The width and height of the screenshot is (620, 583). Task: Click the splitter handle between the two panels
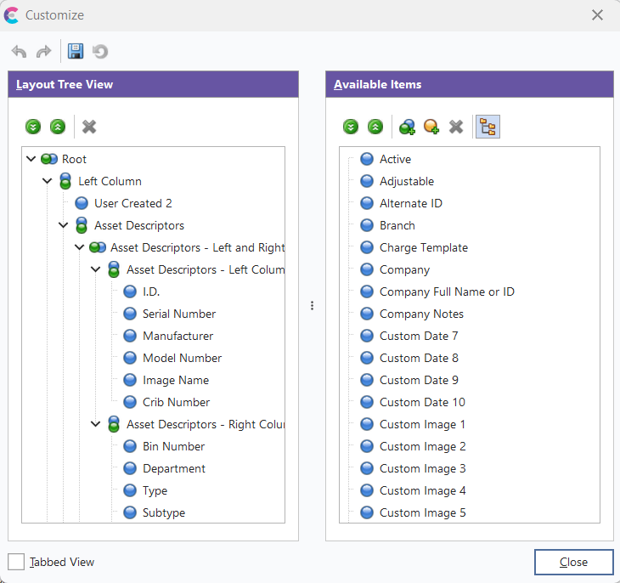click(x=312, y=305)
